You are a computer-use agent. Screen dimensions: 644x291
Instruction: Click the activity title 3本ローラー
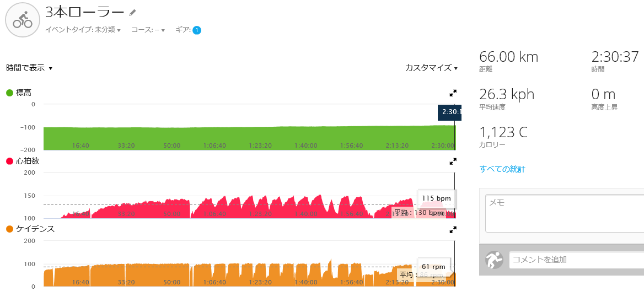[x=85, y=12]
